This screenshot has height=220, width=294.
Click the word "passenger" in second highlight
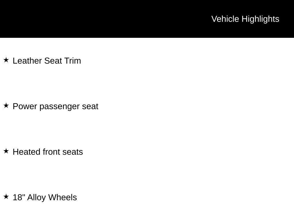coord(59,107)
